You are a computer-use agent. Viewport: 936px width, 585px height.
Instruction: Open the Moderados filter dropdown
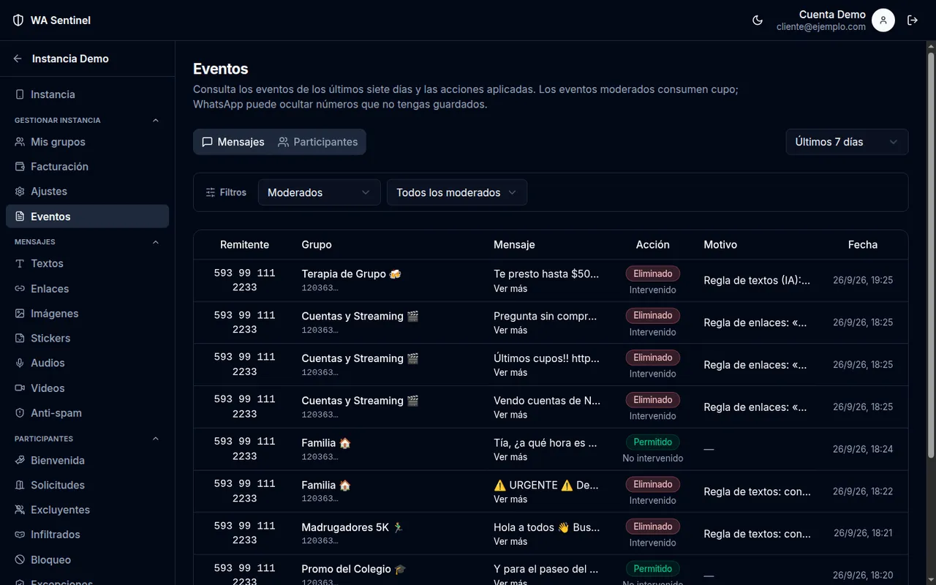point(319,192)
